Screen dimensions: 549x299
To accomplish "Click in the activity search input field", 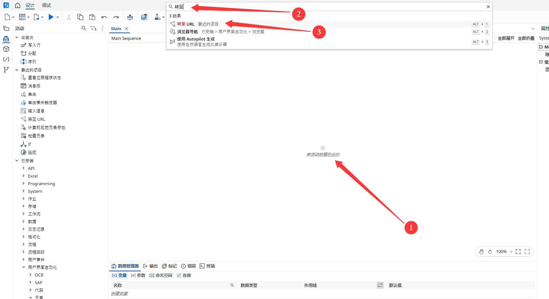I will [x=329, y=7].
